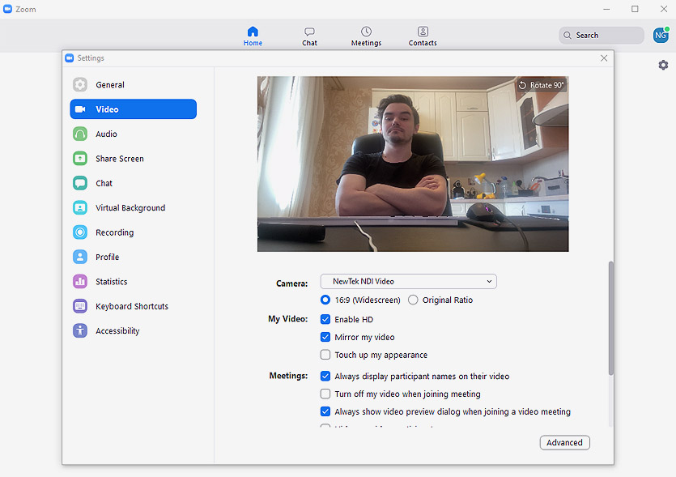Open the Chat icon in top navigation
The width and height of the screenshot is (676, 477).
click(309, 32)
